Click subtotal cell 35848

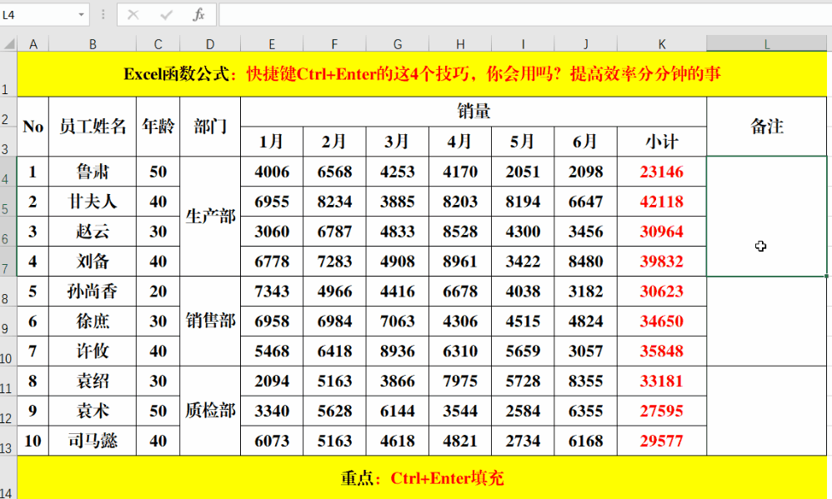[662, 351]
